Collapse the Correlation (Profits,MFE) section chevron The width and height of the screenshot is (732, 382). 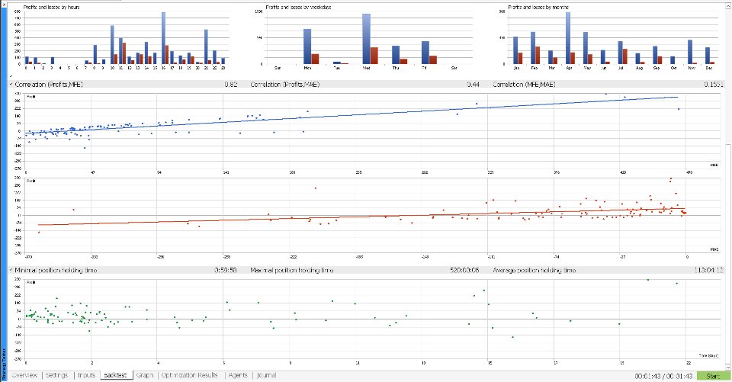click(11, 85)
